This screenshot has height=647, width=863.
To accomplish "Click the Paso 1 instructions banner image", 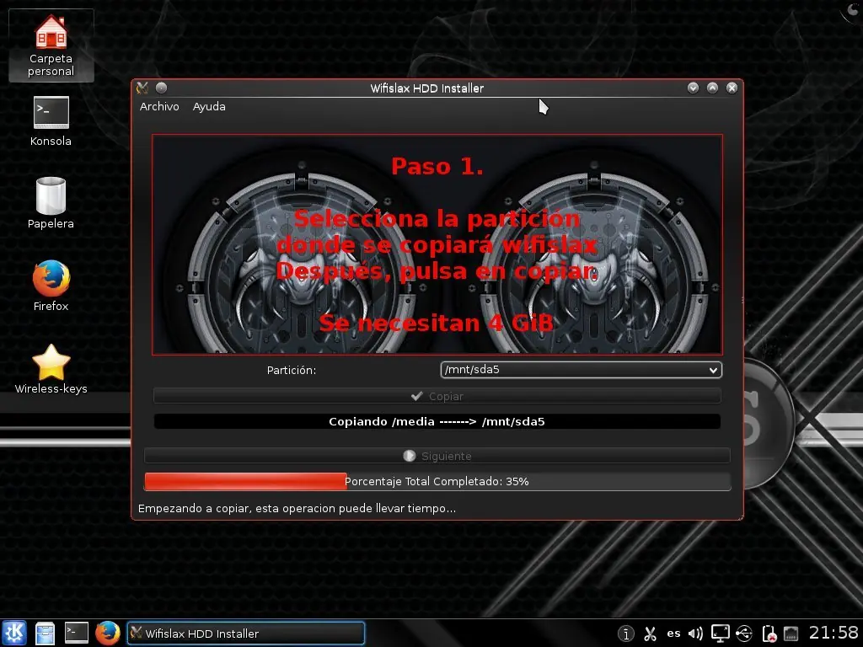I will pyautogui.click(x=437, y=244).
